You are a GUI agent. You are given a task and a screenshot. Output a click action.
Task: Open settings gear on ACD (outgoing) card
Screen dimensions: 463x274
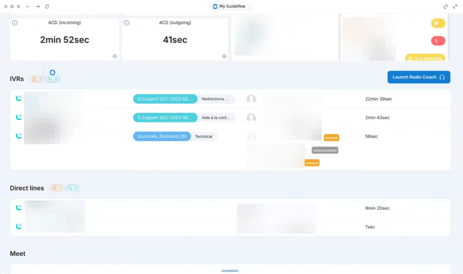[x=224, y=56]
